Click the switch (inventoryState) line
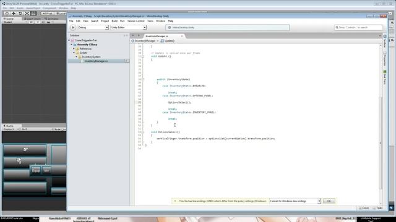Viewport: 396px width, 222px height. (173, 80)
